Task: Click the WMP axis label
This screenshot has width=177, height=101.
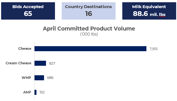Action: pyautogui.click(x=26, y=78)
